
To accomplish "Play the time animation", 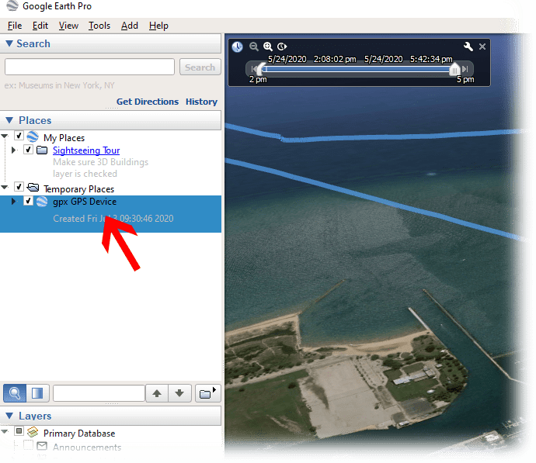I will [282, 46].
